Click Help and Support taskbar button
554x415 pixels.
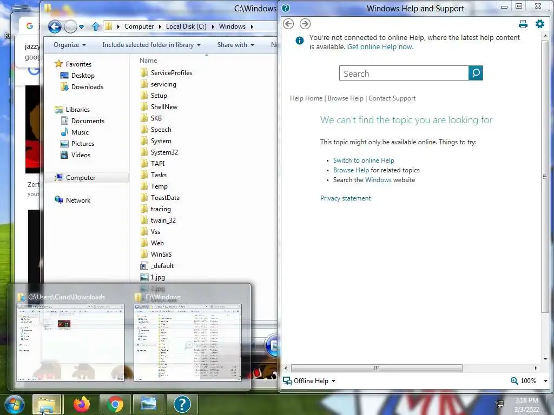pyautogui.click(x=182, y=404)
